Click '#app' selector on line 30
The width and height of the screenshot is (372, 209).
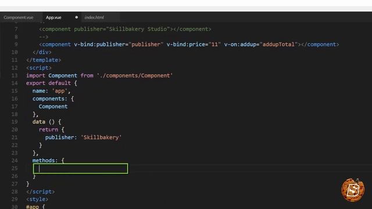tap(33, 207)
